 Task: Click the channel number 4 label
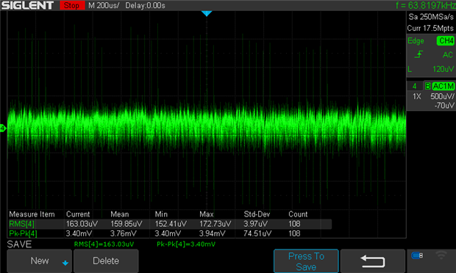[x=414, y=86]
